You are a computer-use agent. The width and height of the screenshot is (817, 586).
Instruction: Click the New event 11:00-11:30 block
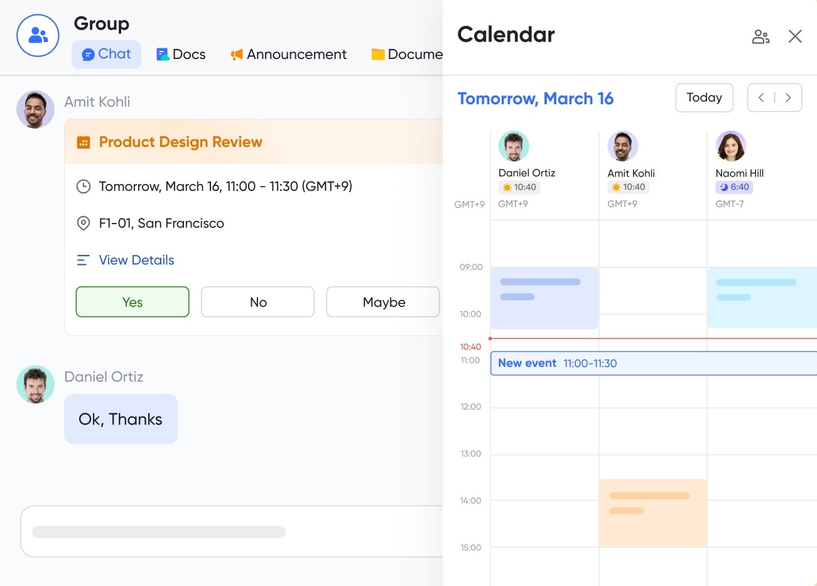[x=653, y=363]
